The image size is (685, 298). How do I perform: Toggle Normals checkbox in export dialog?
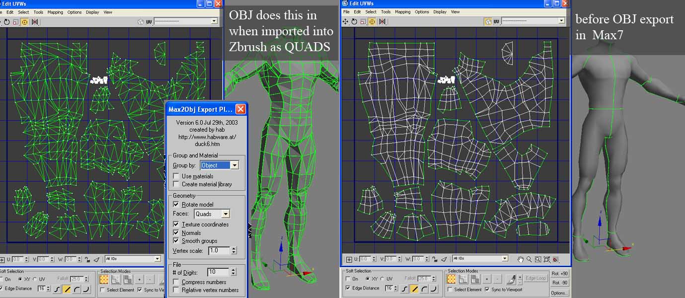176,232
